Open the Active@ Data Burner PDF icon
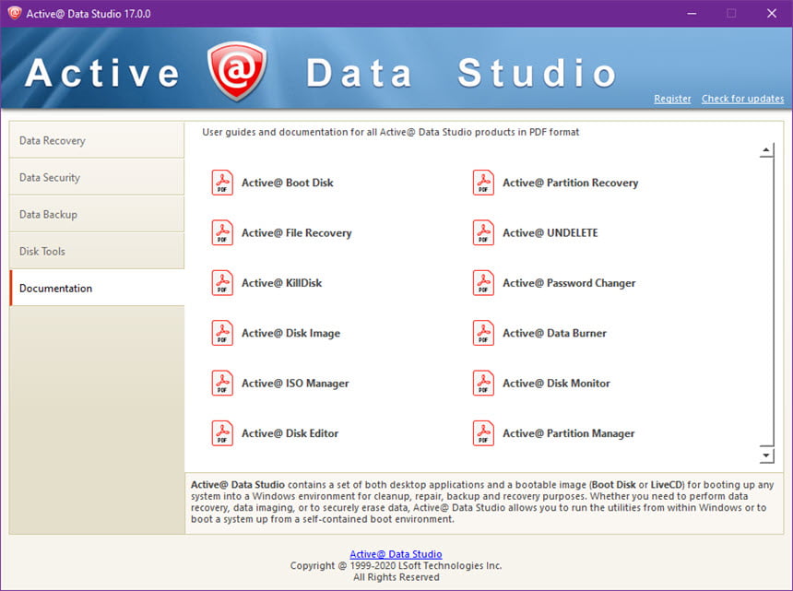This screenshot has width=793, height=591. 483,333
